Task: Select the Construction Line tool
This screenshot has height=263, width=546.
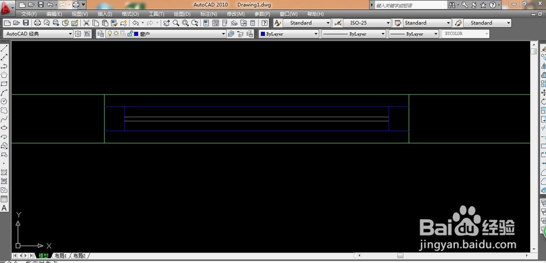Action: (4, 57)
